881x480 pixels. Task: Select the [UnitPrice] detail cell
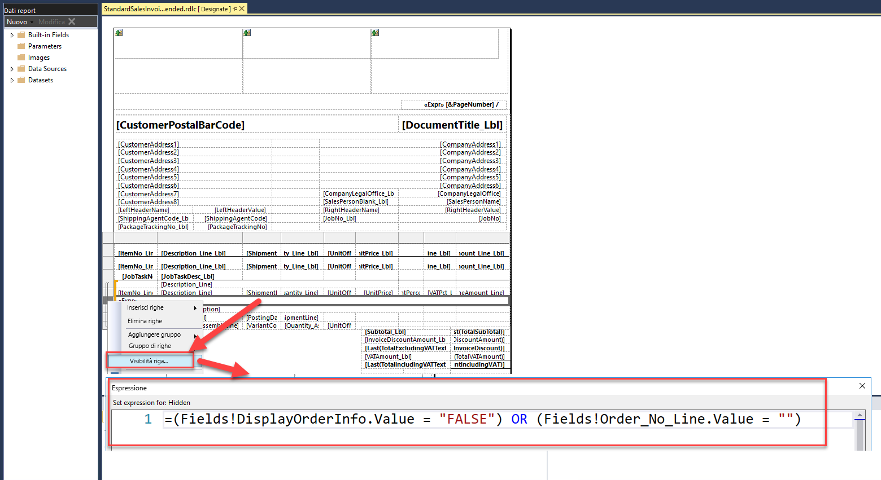376,293
